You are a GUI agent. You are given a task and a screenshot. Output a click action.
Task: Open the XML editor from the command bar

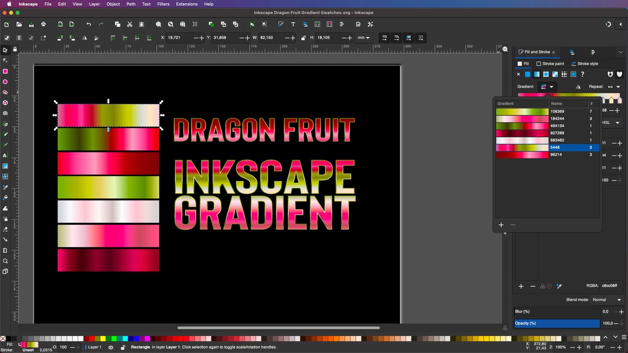coord(358,24)
